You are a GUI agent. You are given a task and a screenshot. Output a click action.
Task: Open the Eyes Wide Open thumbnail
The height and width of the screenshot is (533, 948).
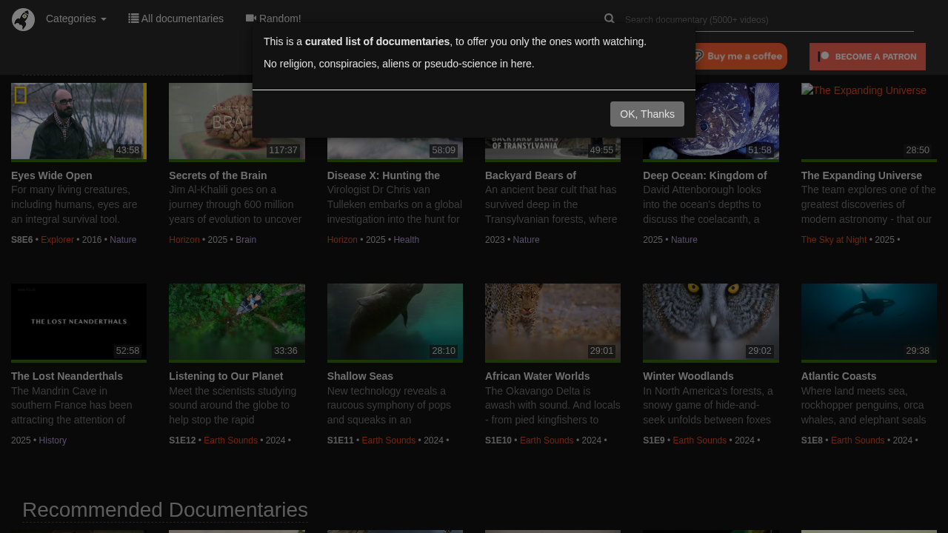tap(79, 121)
